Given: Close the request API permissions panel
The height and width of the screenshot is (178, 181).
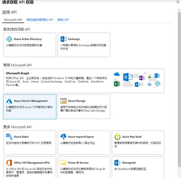Looking at the screenshot, I should pos(178,2).
